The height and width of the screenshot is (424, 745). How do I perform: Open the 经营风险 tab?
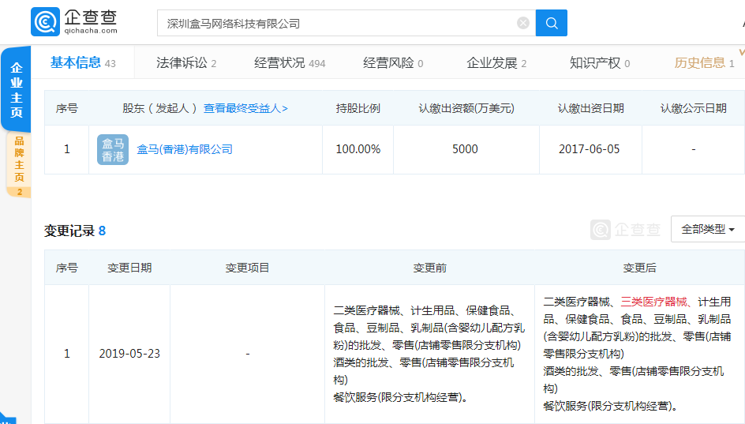tap(393, 62)
